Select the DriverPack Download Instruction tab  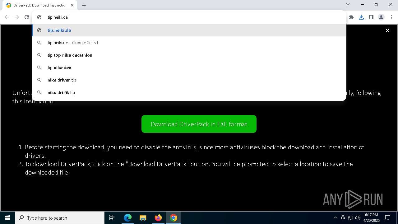[x=40, y=5]
